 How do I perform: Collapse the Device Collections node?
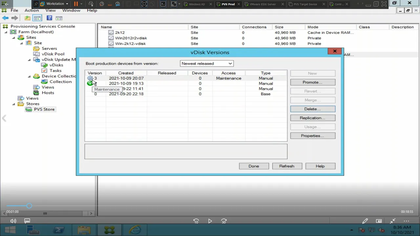pos(29,76)
